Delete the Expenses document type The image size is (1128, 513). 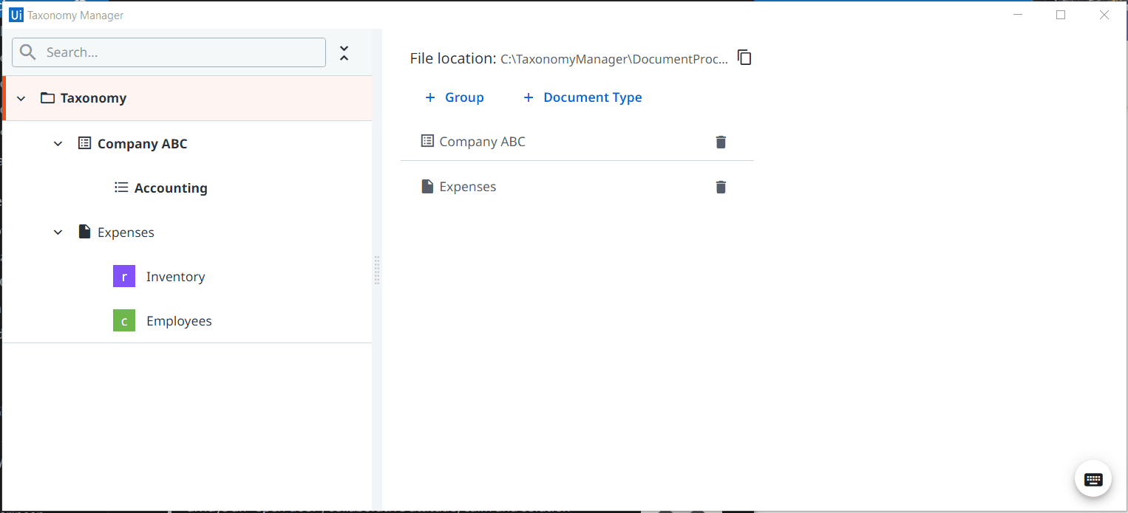pos(721,187)
